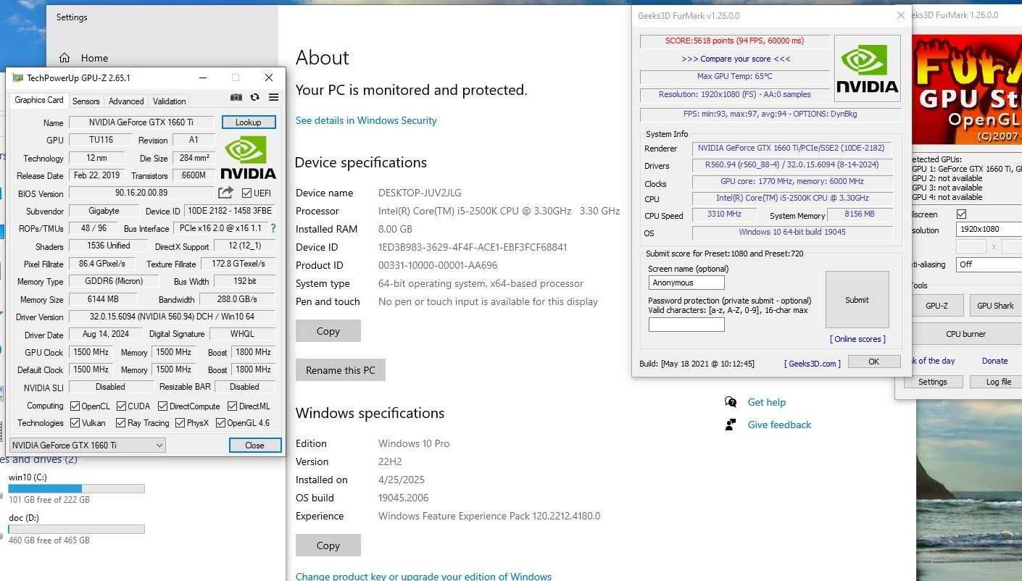Click the NVIDIA logo in FurMark score window
Viewport: 1022px width, 581px height.
867,68
